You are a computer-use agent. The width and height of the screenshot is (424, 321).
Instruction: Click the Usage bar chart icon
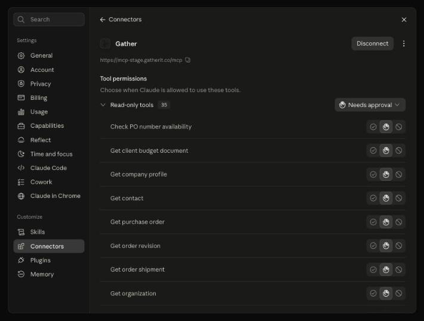tap(21, 112)
